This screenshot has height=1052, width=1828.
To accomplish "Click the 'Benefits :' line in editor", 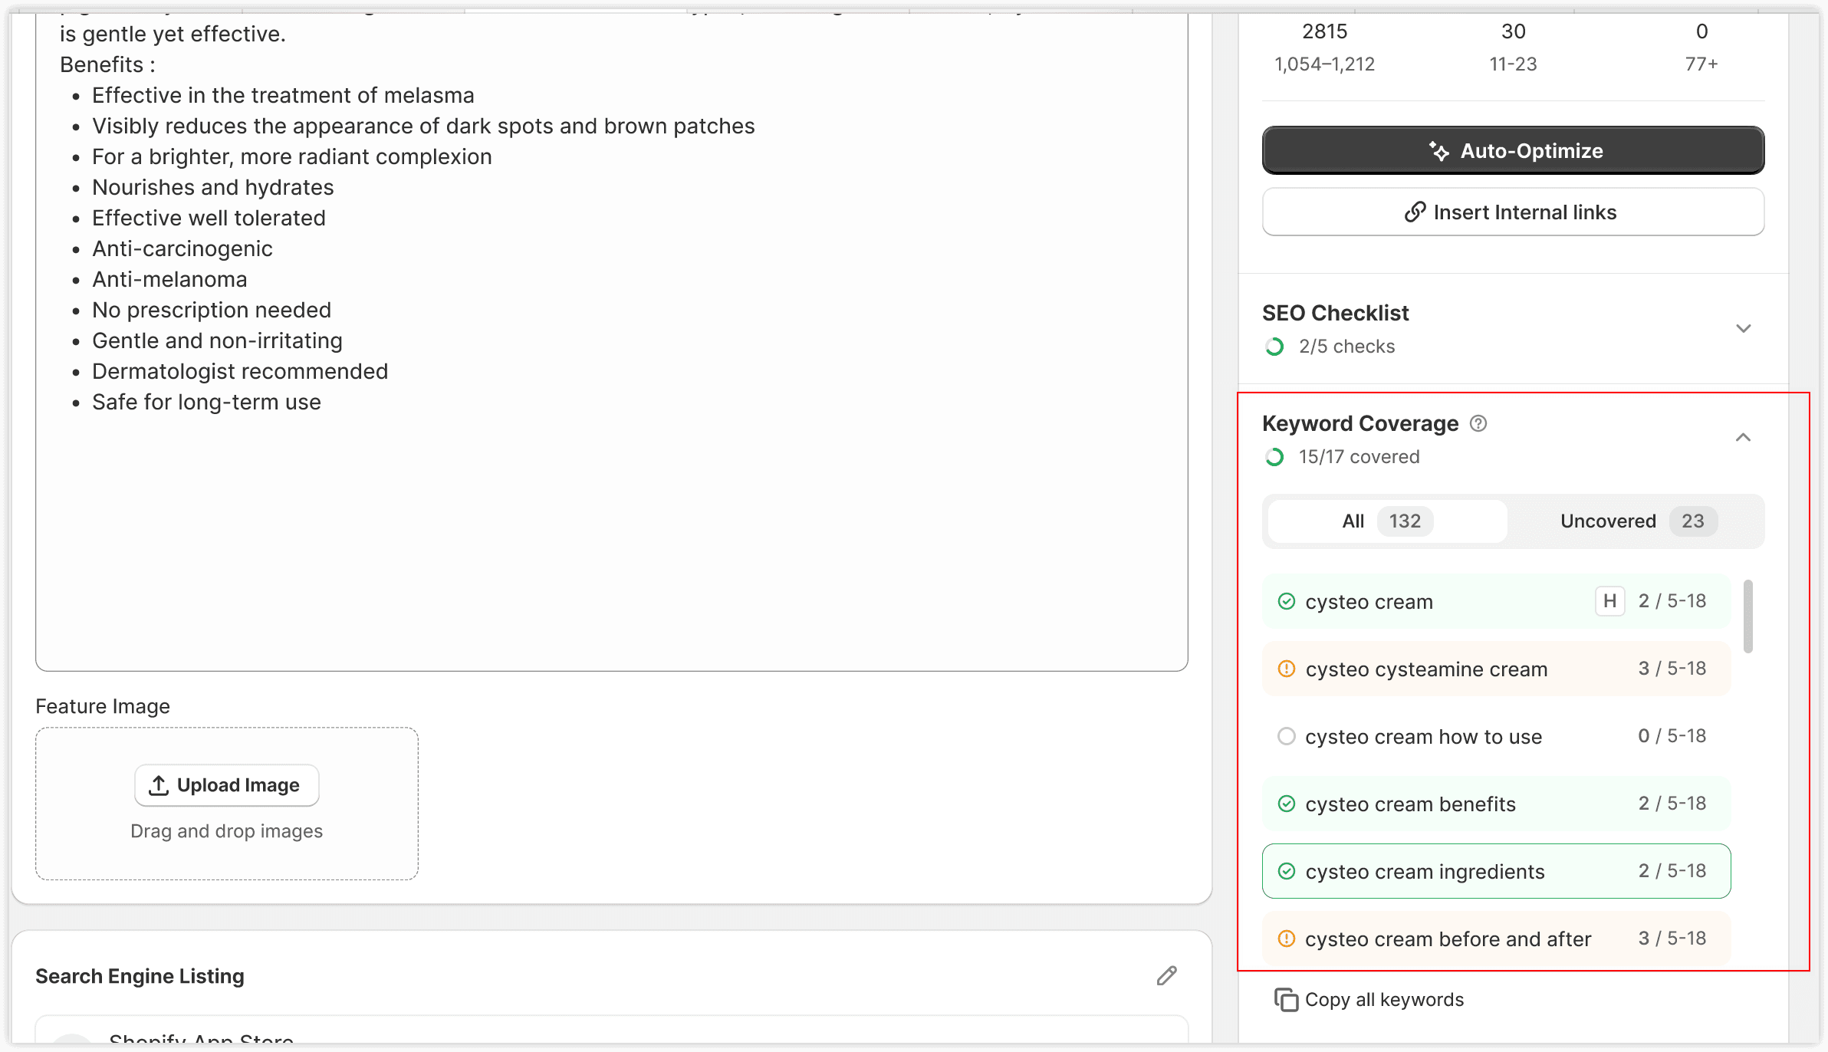I will tap(107, 64).
